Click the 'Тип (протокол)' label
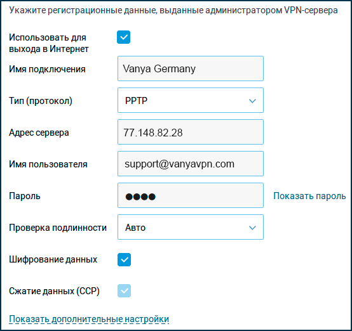Viewport: 352px width, 331px height. click(41, 101)
